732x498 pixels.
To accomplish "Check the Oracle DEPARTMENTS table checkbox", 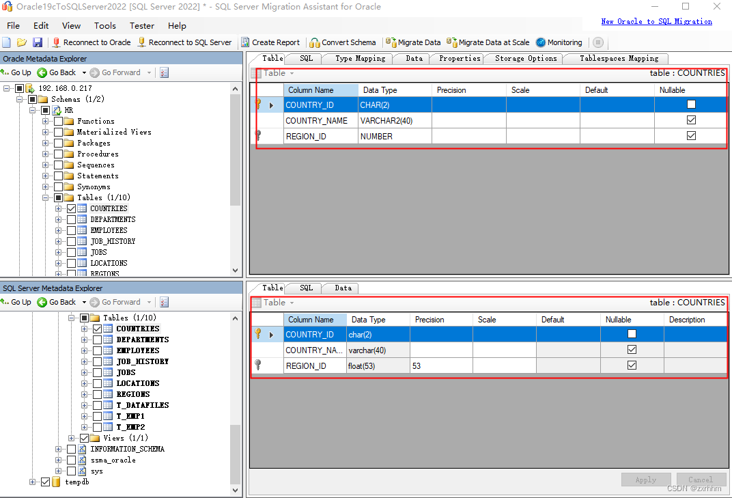I will click(72, 219).
